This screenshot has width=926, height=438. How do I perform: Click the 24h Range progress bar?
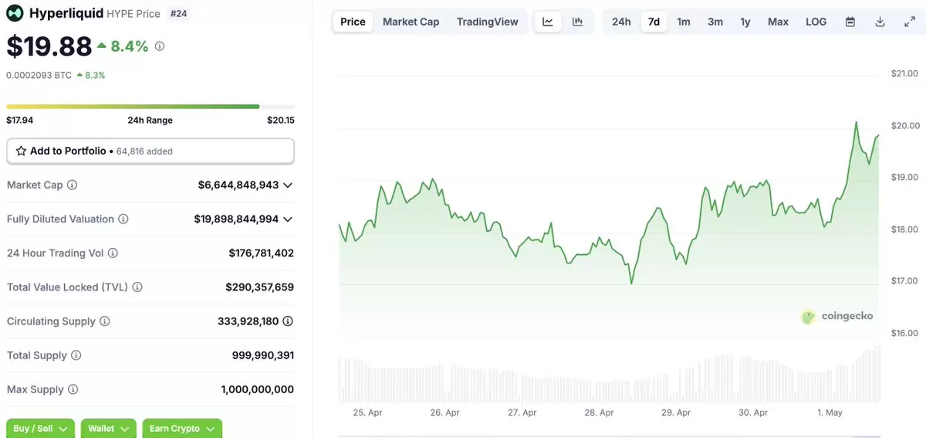[150, 107]
